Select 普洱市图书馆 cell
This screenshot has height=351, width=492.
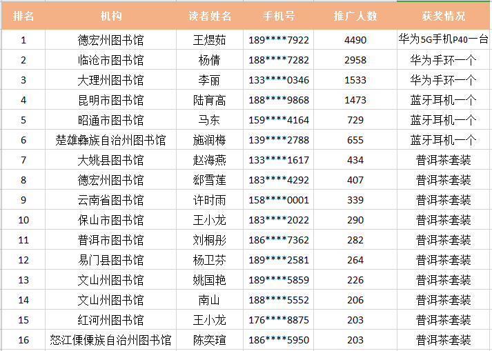(x=111, y=240)
